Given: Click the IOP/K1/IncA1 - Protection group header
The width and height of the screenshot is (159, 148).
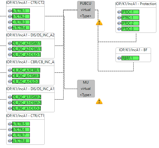Looking at the screenshot, I should point(136,4).
